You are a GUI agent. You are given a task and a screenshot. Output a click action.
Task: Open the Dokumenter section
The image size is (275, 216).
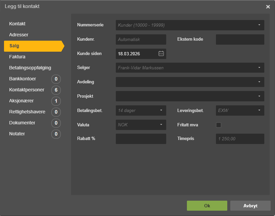(22, 123)
